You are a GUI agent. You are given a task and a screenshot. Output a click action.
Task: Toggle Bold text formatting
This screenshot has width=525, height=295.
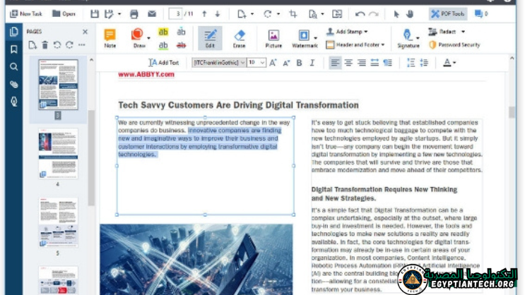[299, 63]
